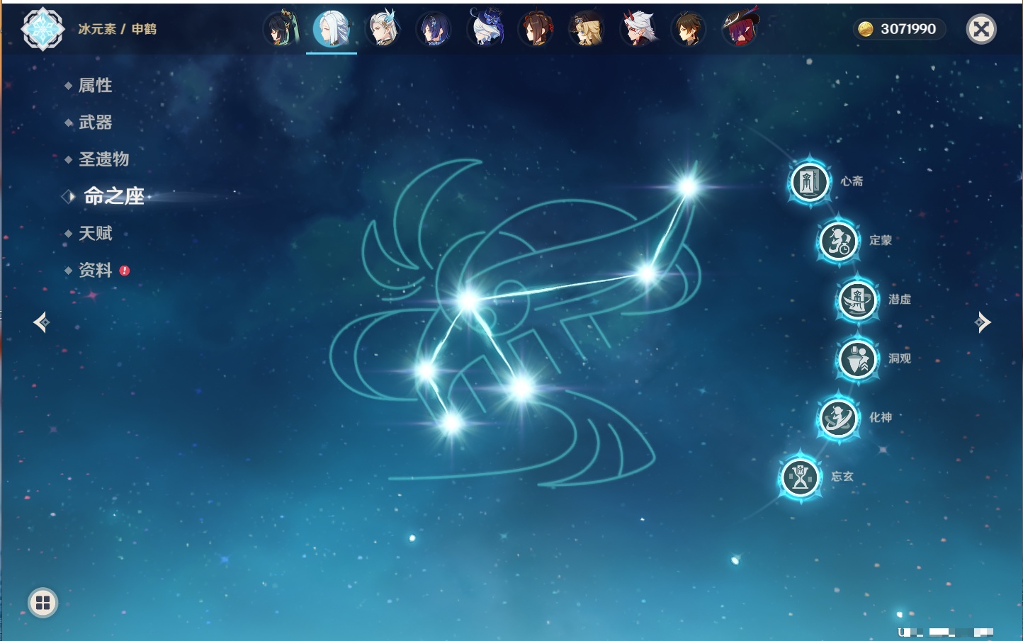Open the 天赋 talents section
Image resolution: width=1023 pixels, height=641 pixels.
[95, 233]
